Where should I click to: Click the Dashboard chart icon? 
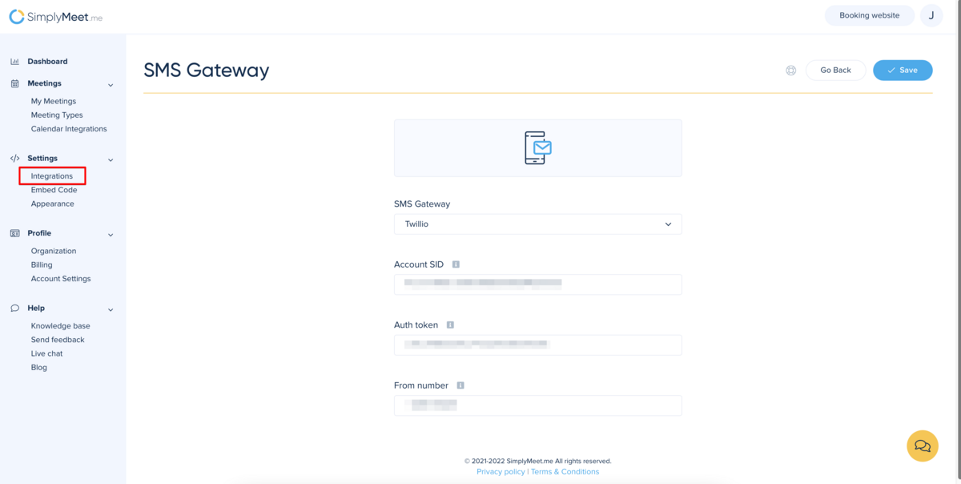[x=14, y=62]
